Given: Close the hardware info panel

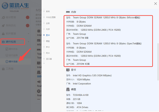Looking at the screenshot, I should pyautogui.click(x=155, y=4).
